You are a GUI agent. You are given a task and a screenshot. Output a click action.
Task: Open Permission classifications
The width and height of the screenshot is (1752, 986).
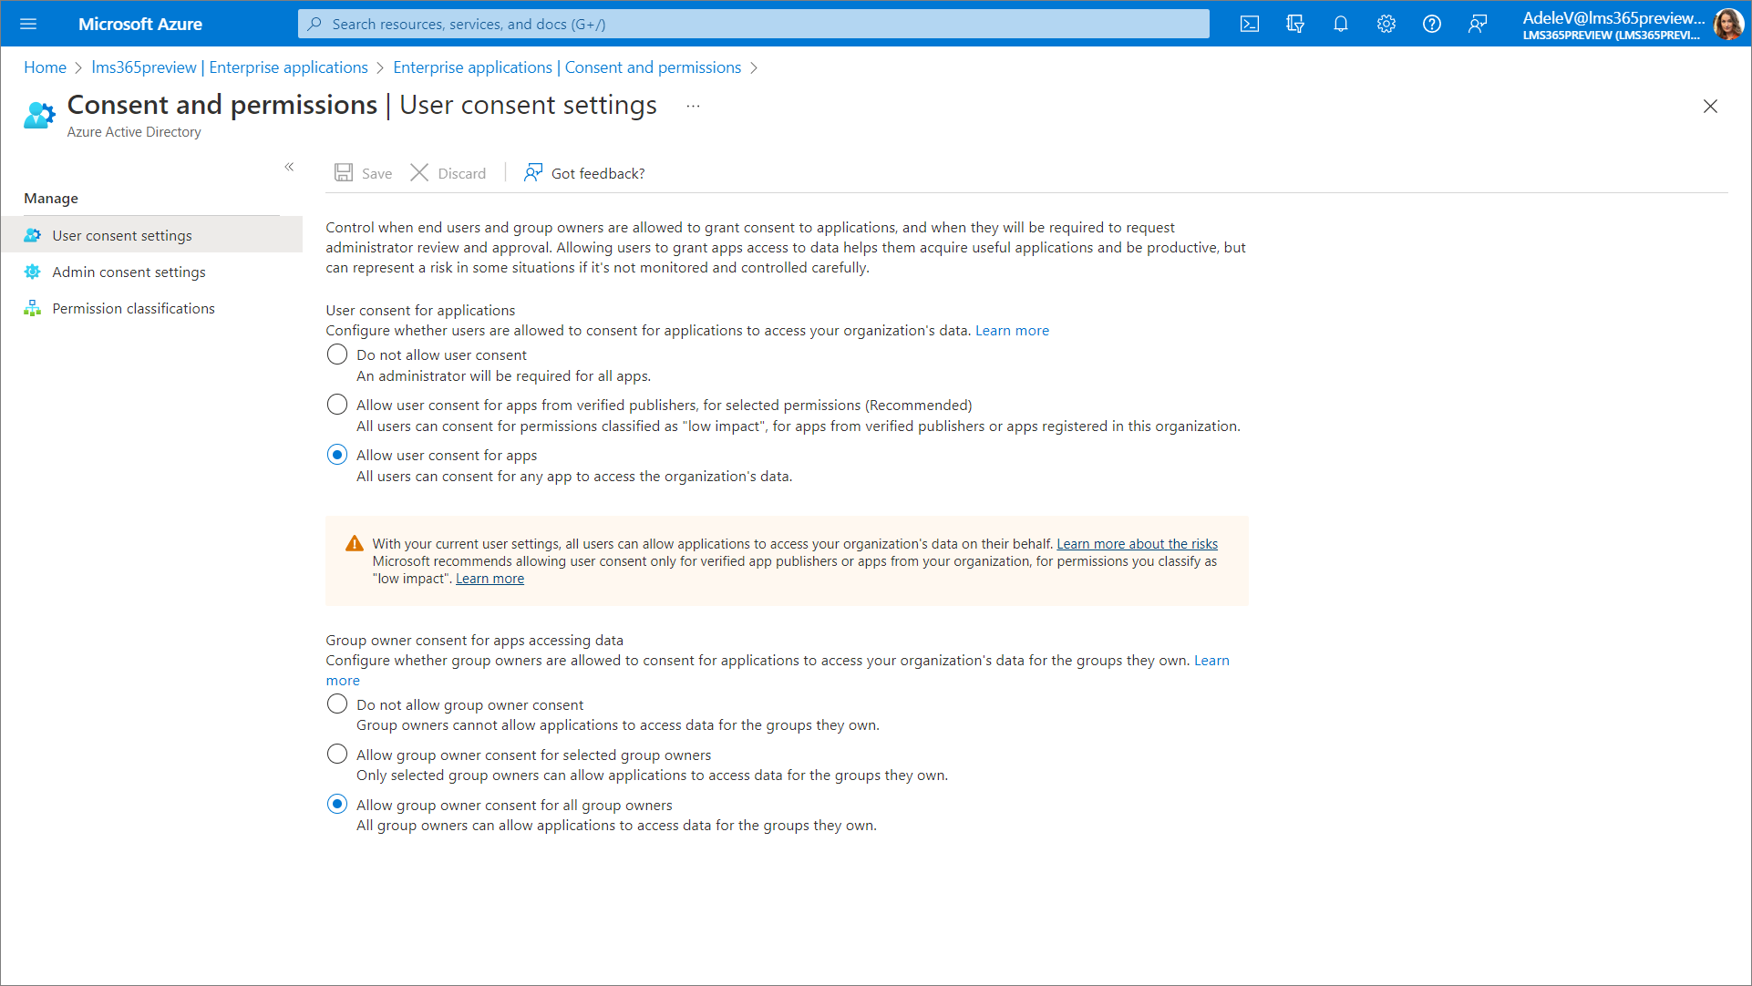click(133, 309)
